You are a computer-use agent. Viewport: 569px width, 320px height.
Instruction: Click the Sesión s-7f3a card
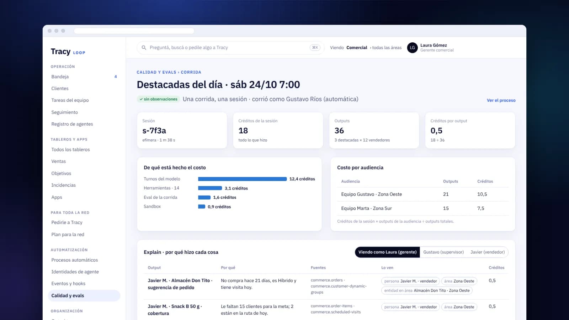pos(182,130)
